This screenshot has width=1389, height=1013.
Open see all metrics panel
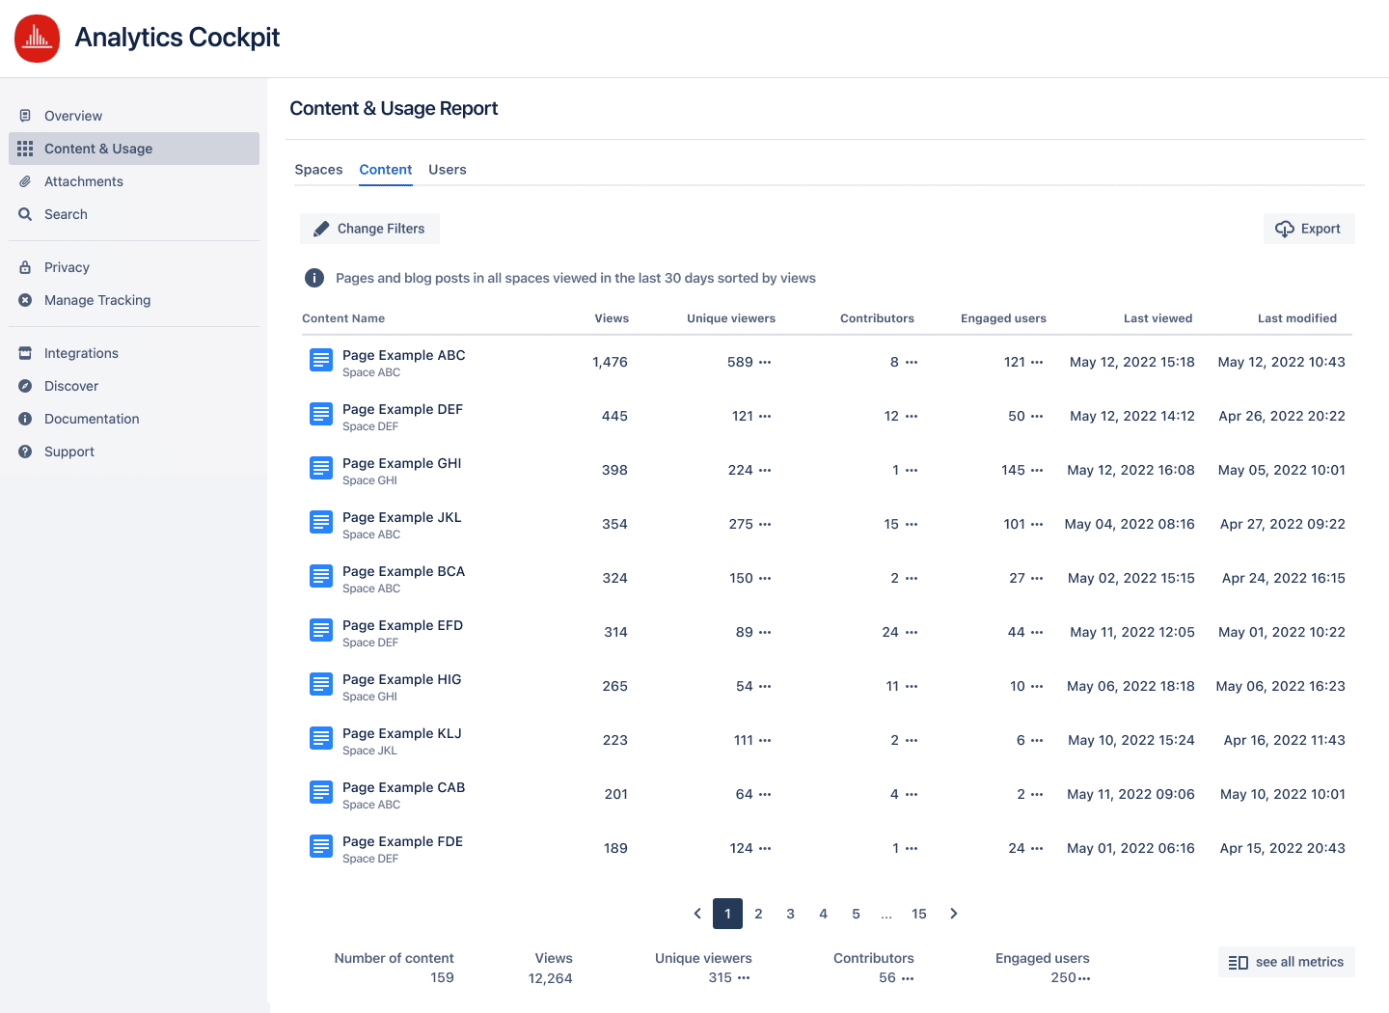[1286, 962]
